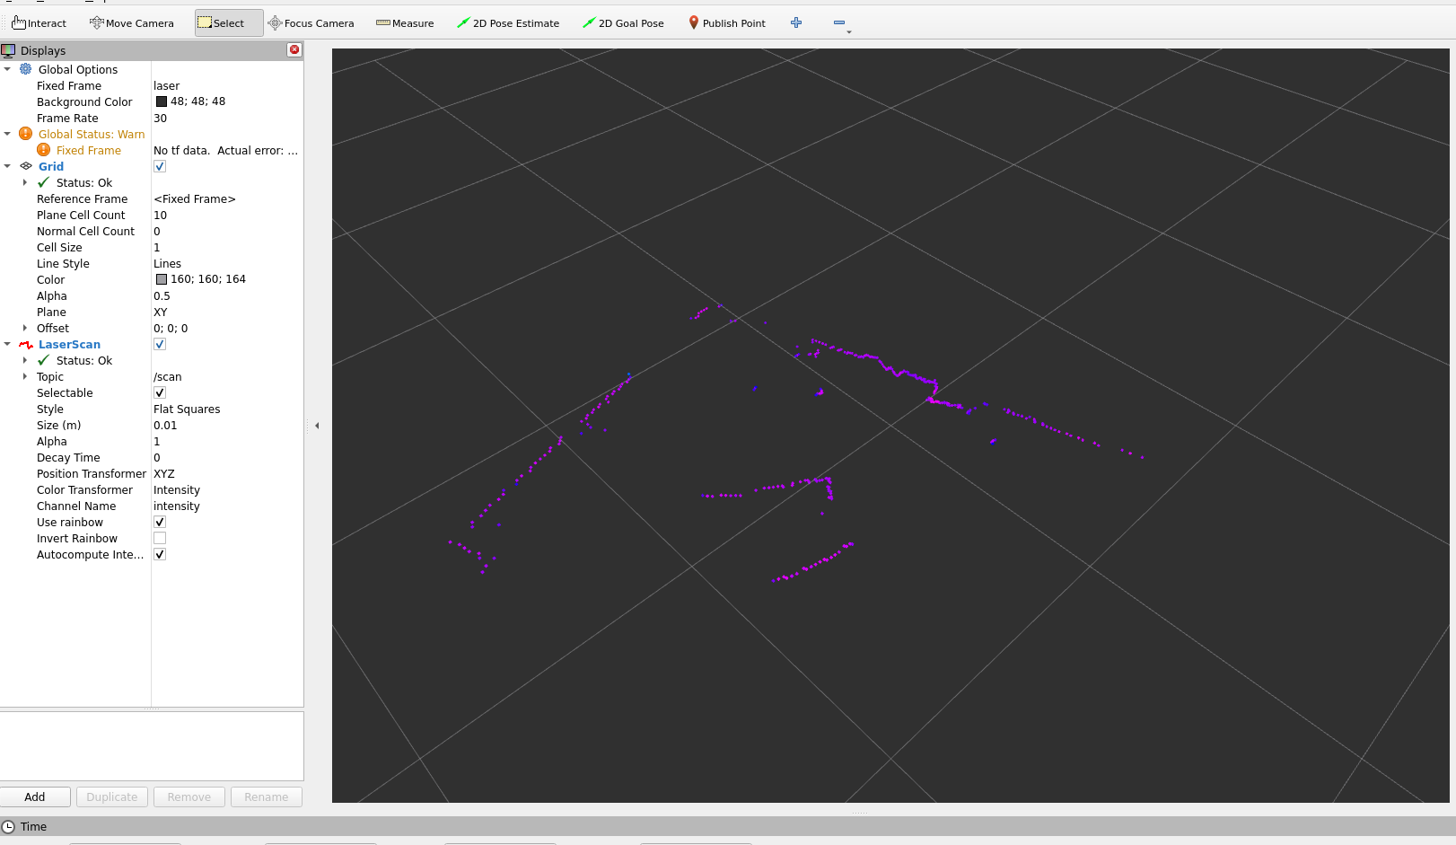Switch to the Focus Camera tool
This screenshot has height=845, width=1456.
point(311,22)
